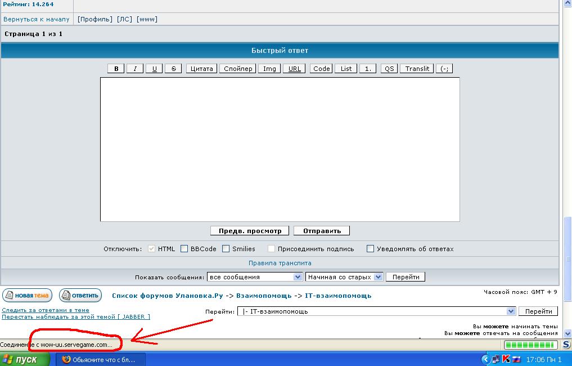Click the vertical scrollbar thumb
572x366 pixels.
[568, 260]
